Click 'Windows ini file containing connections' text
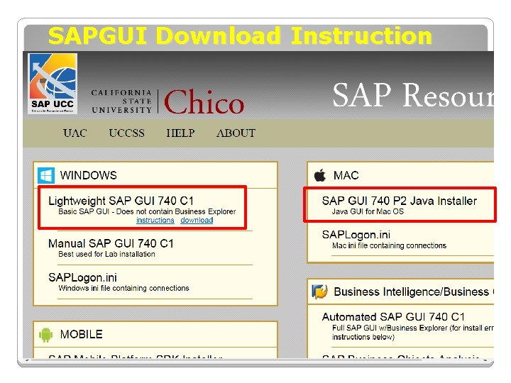The width and height of the screenshot is (511, 383). [123, 288]
